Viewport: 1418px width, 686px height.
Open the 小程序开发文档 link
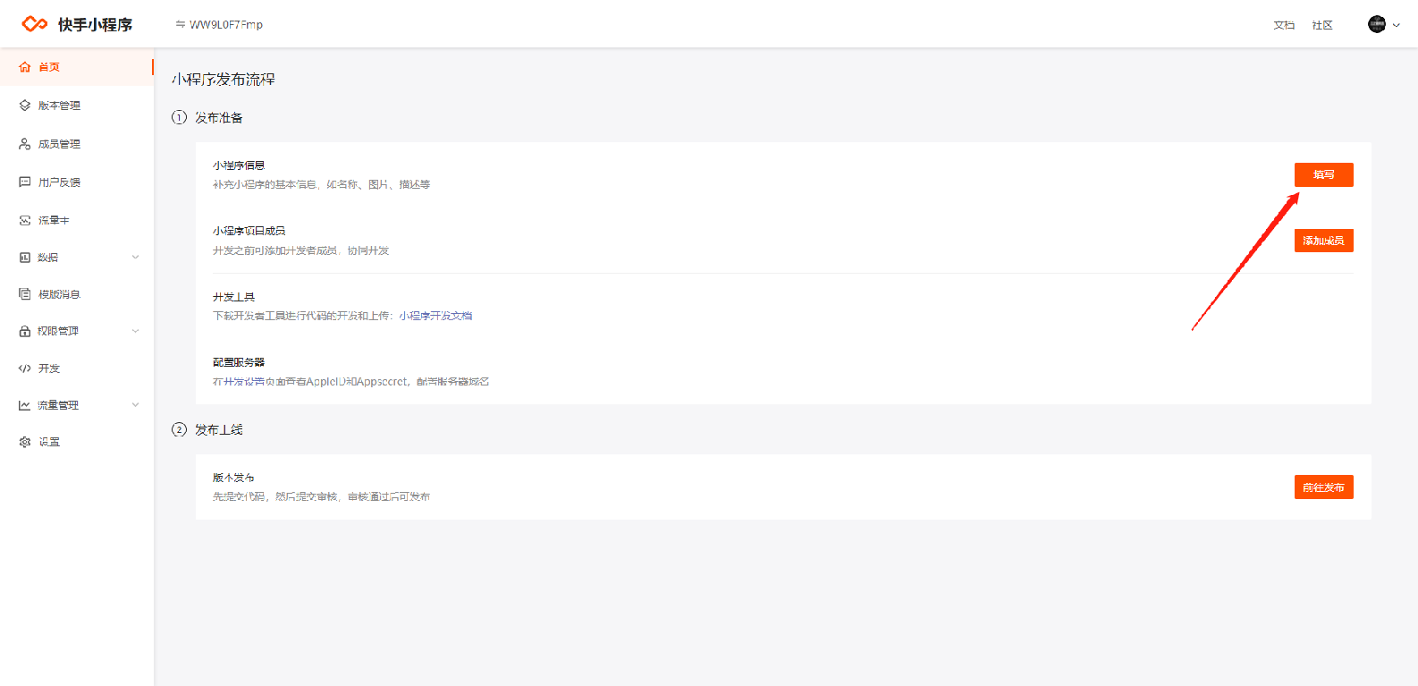[x=435, y=316]
